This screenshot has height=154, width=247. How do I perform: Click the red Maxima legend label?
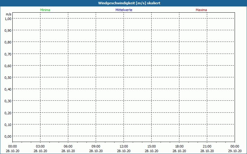(x=201, y=10)
